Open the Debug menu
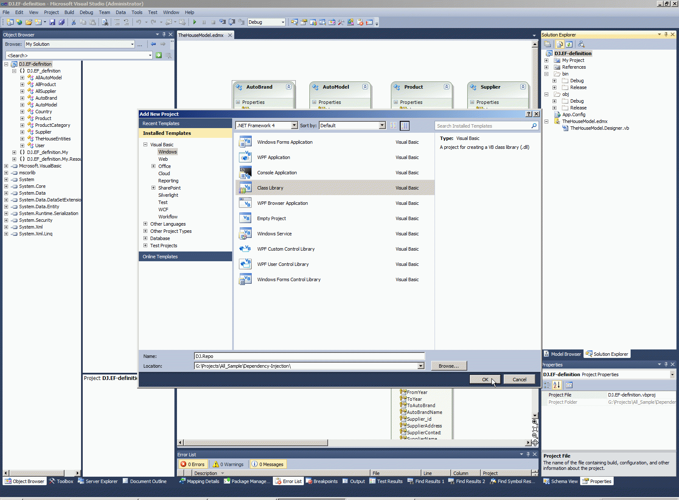 tap(86, 12)
